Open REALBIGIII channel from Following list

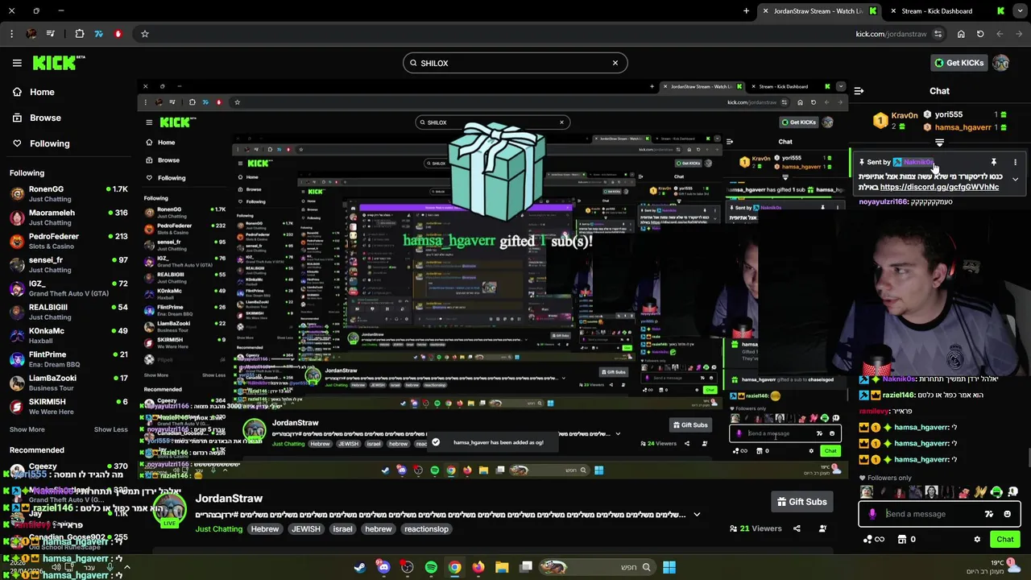68,312
